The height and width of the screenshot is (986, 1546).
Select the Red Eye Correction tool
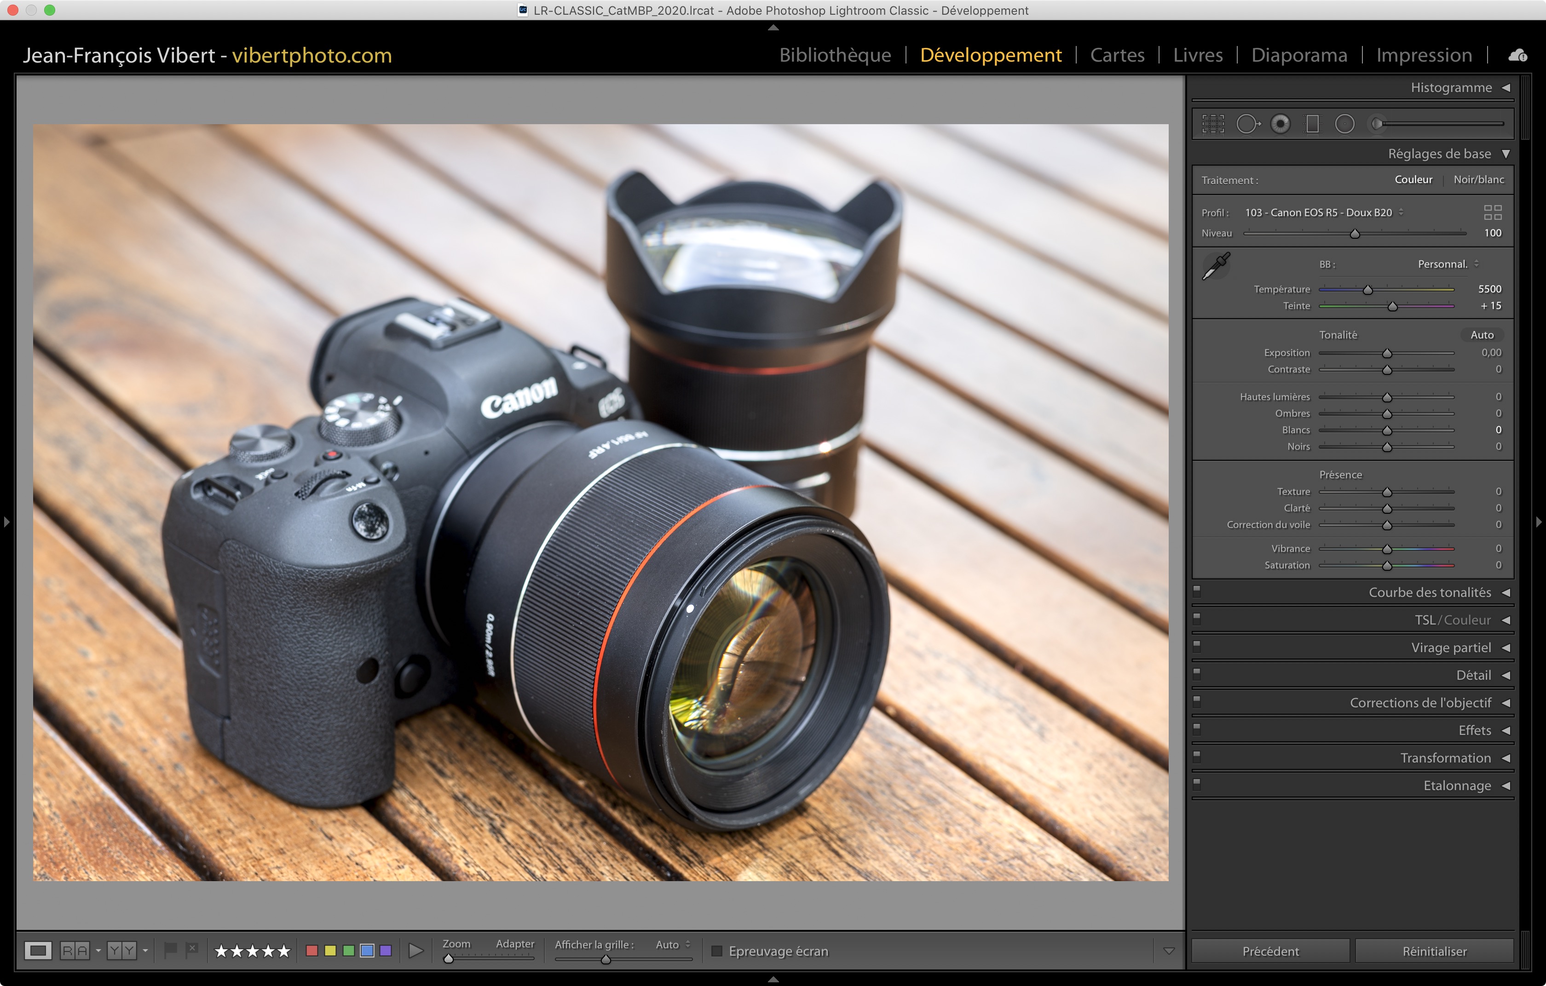tap(1280, 124)
